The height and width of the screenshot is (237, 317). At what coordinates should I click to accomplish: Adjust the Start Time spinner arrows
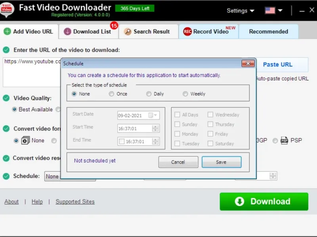pos(155,128)
